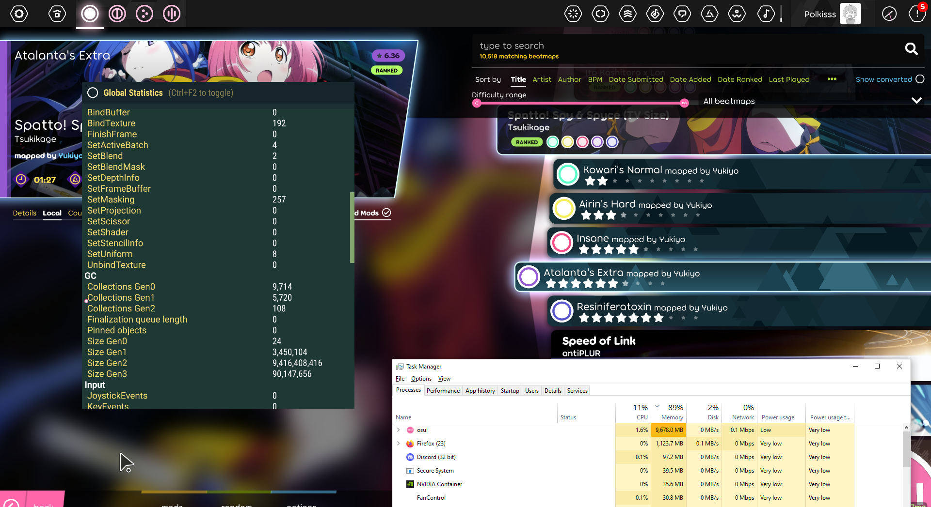The width and height of the screenshot is (931, 507).
Task: Click the home icon in the toolbar
Action: [x=57, y=14]
